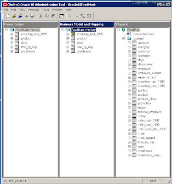This screenshot has height=184, width=172.
Task: Collapse FoodMartInventory in Business Model pane
Action: pos(63,30)
